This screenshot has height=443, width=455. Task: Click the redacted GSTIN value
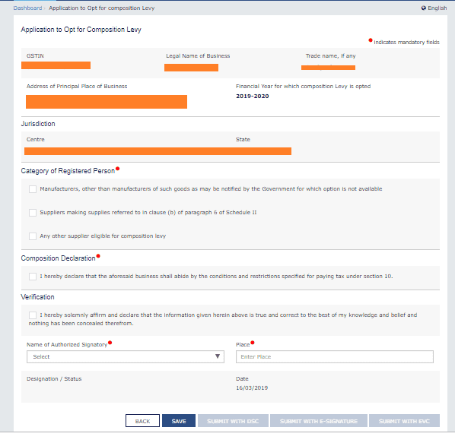coord(56,65)
